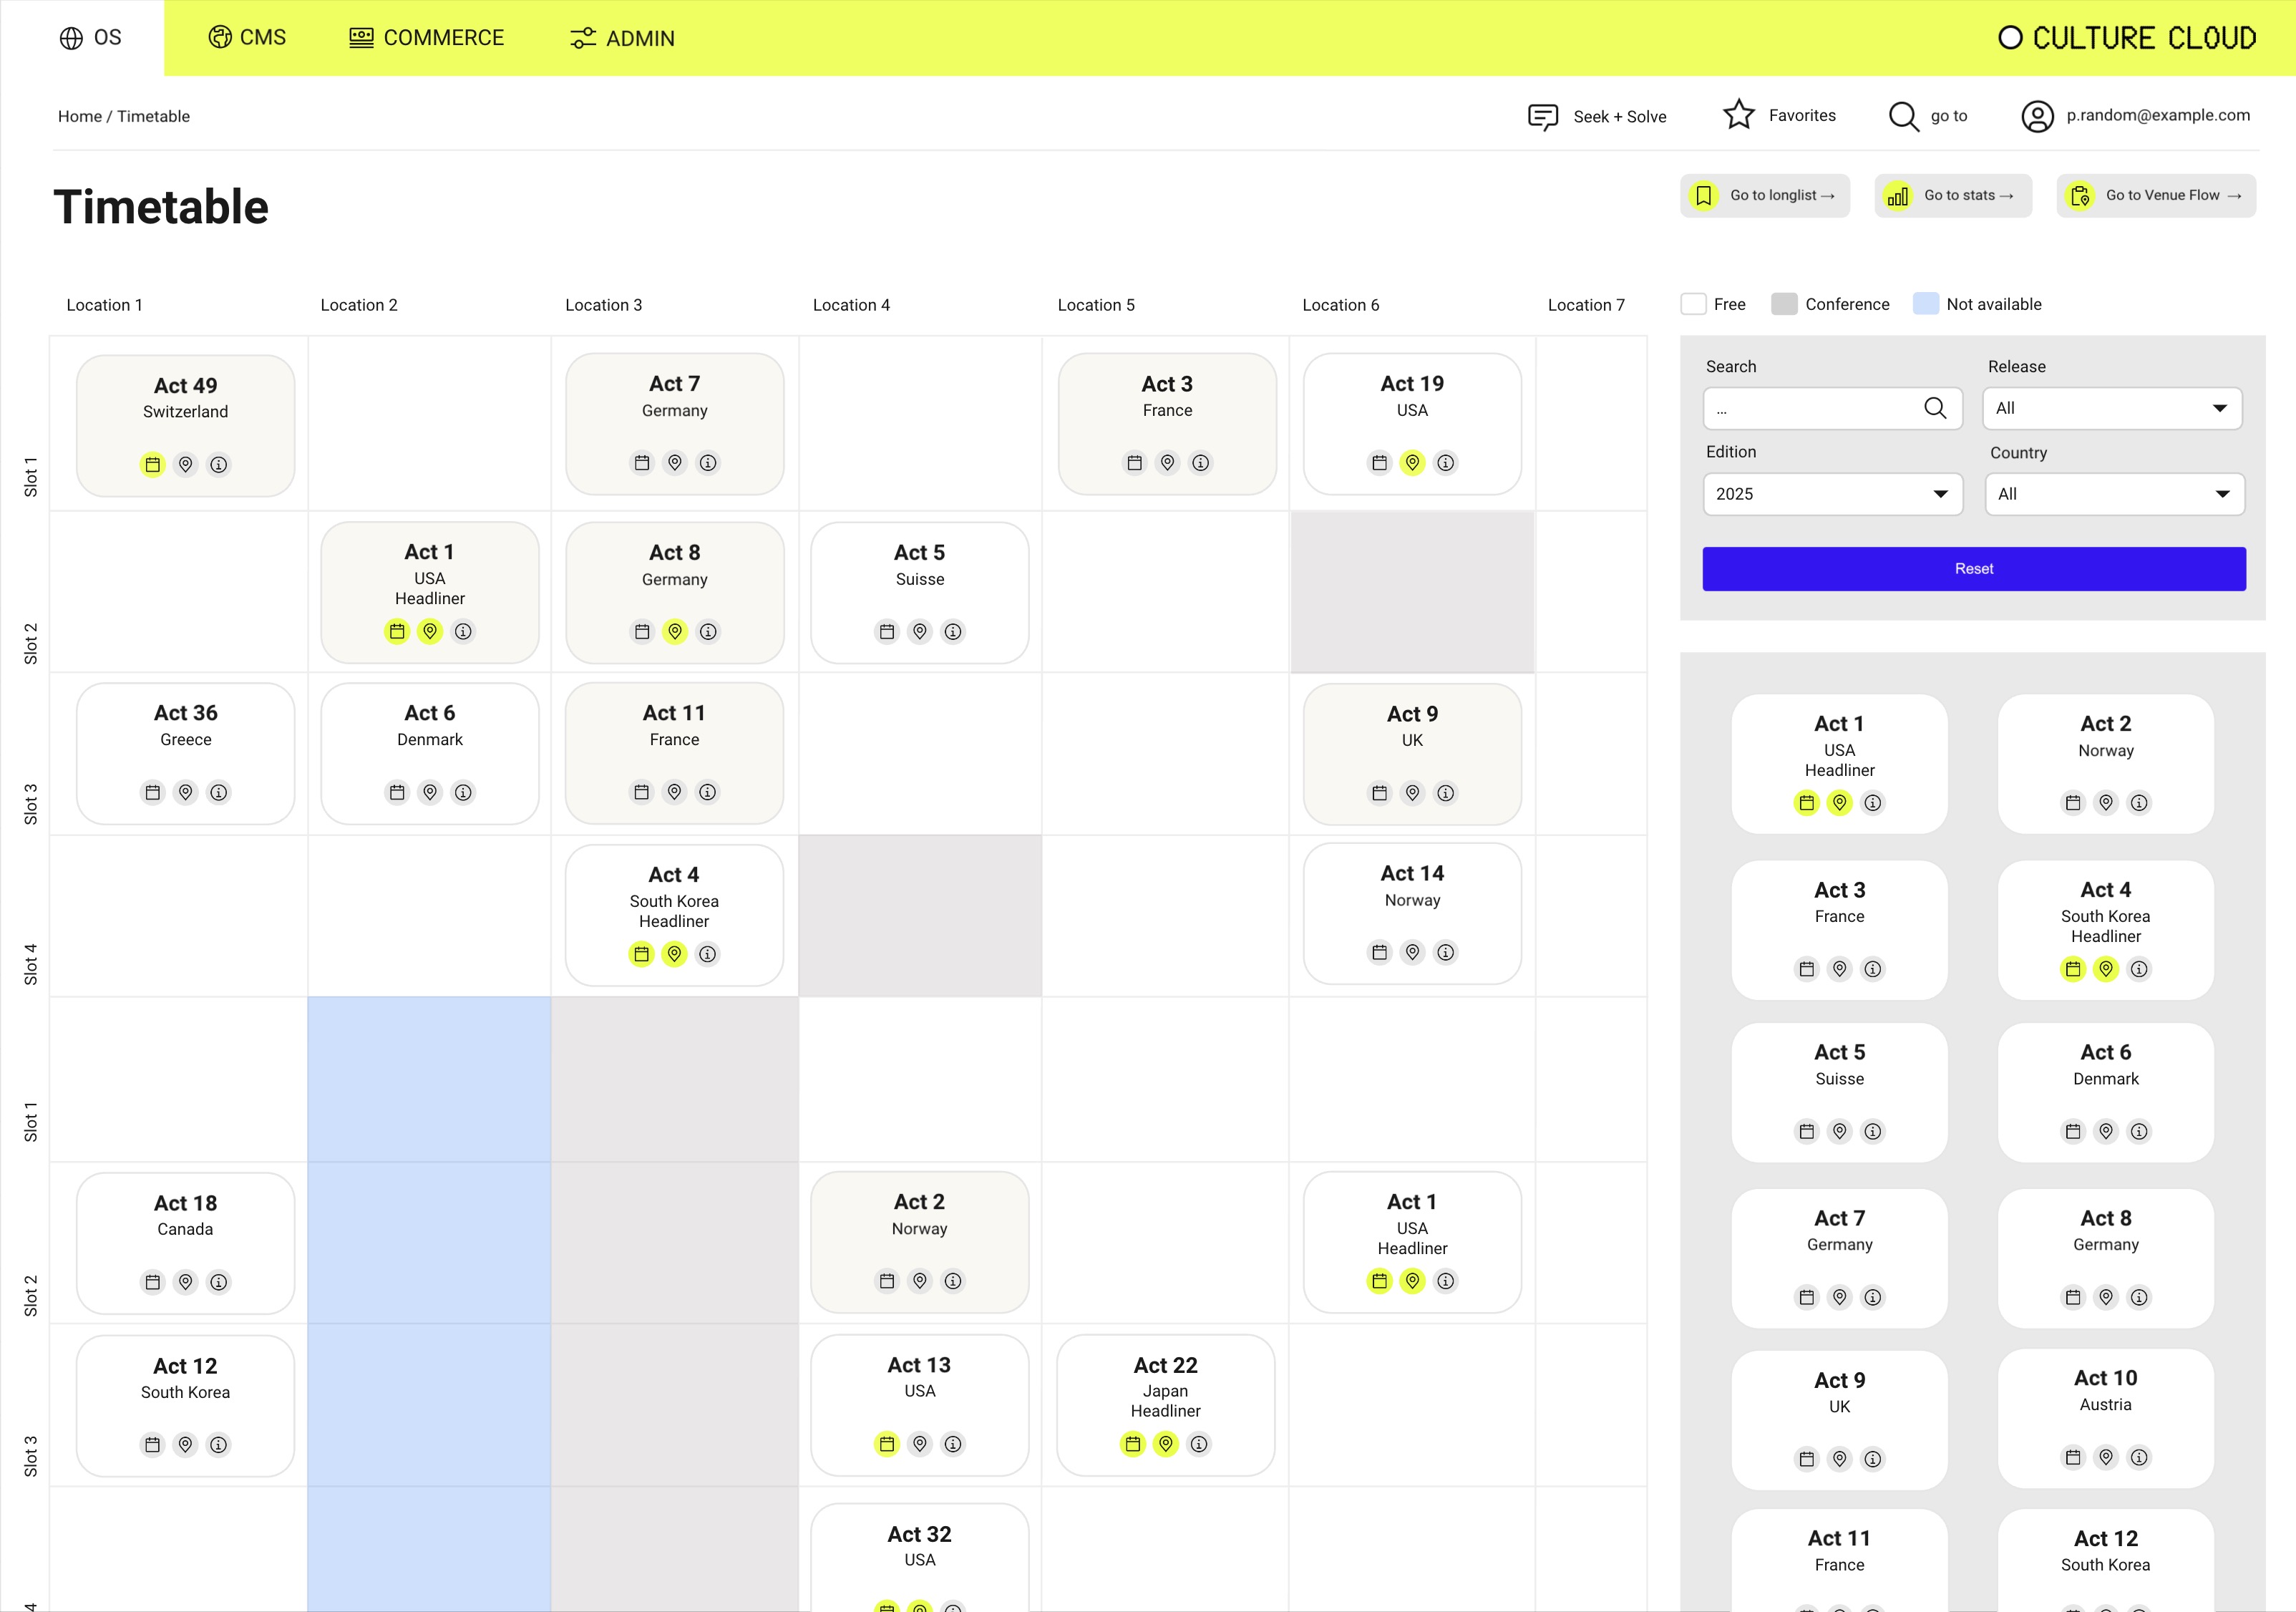Click the go to search icon
The width and height of the screenshot is (2296, 1612).
click(x=1903, y=116)
